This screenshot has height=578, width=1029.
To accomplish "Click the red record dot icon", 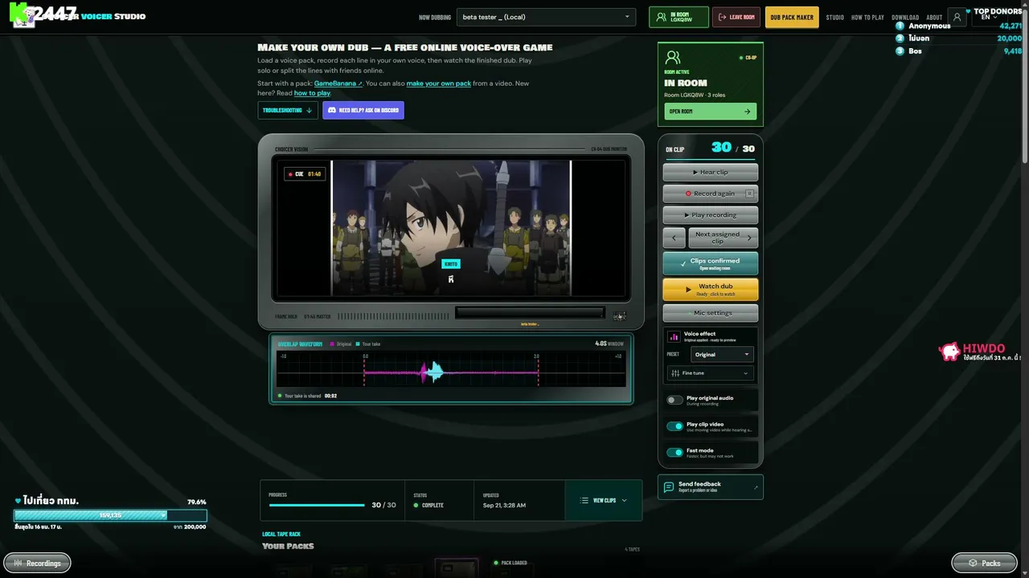I will pyautogui.click(x=688, y=193).
